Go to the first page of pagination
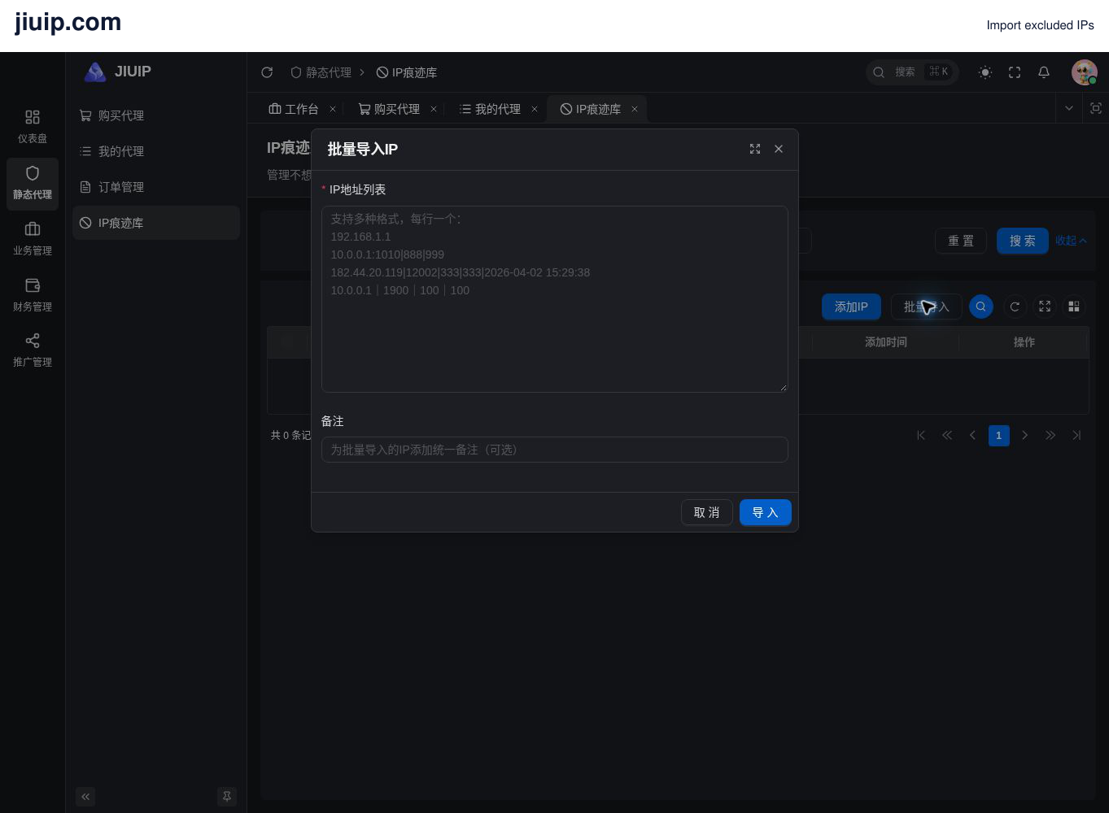Viewport: 1109px width, 813px height. tap(921, 436)
